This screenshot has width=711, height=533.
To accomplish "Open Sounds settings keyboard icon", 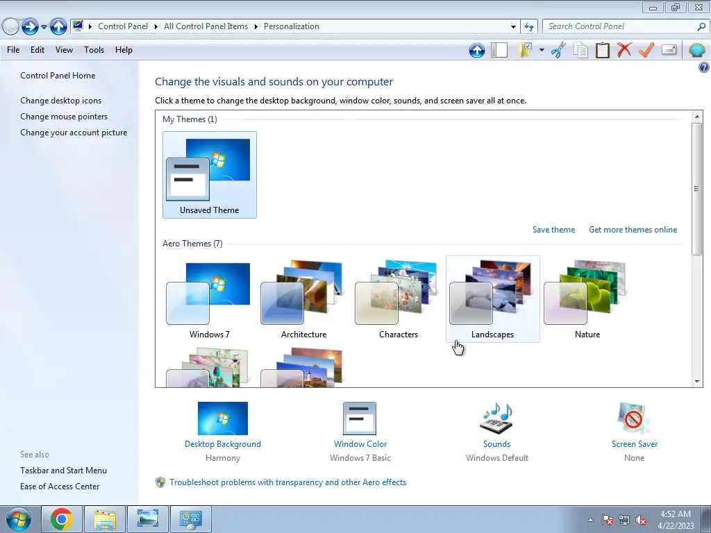I will pos(496,419).
